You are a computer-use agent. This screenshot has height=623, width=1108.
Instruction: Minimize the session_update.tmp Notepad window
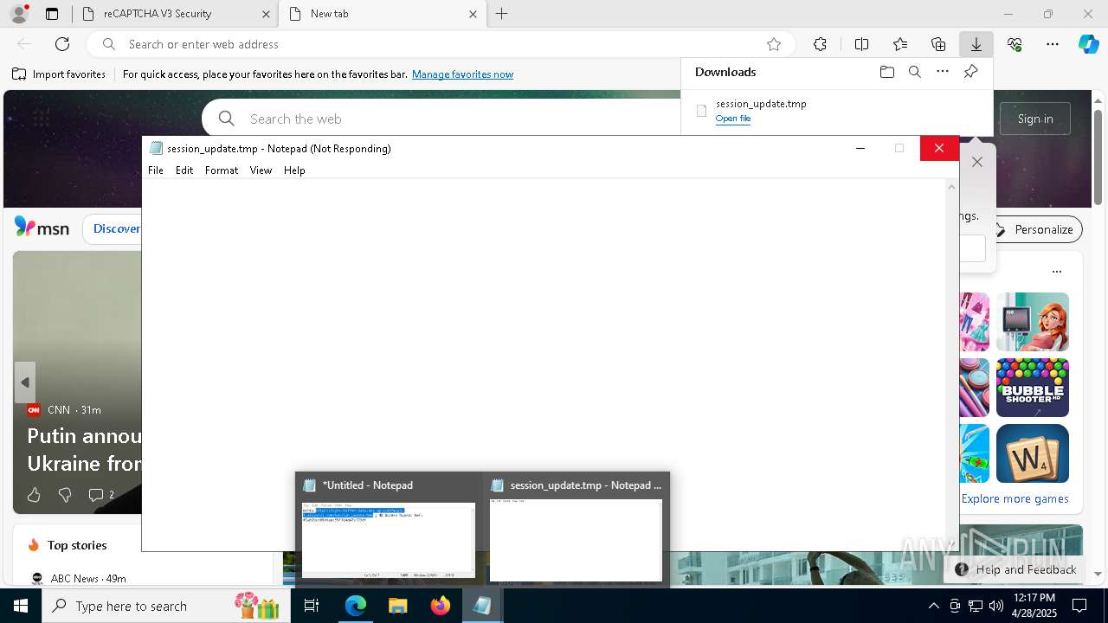pyautogui.click(x=860, y=149)
